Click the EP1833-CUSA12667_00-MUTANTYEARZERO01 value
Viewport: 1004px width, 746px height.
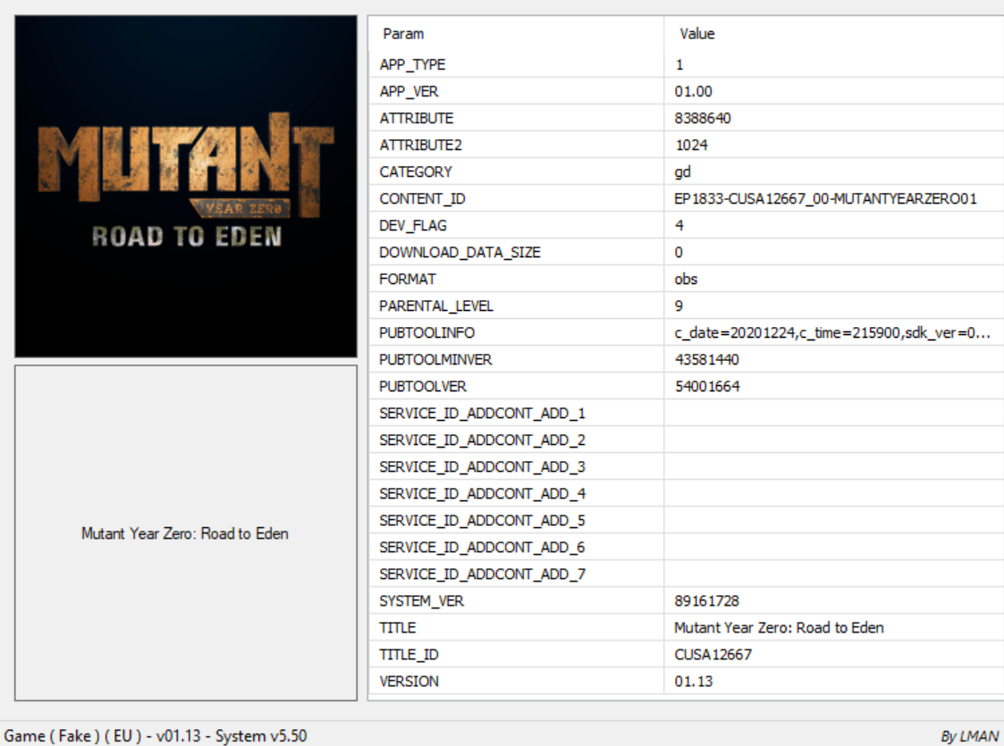(825, 199)
